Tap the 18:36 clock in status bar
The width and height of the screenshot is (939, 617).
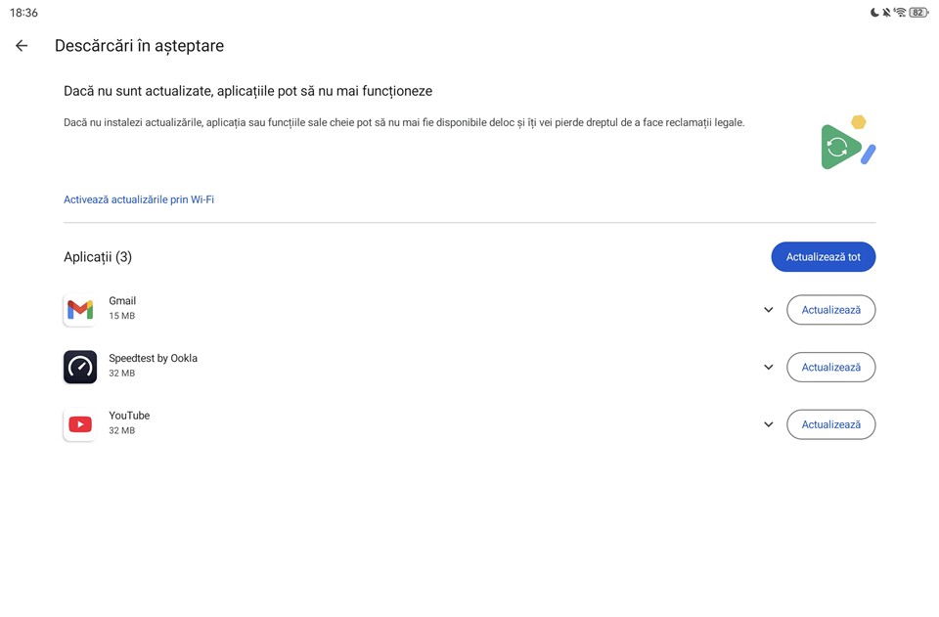click(23, 13)
